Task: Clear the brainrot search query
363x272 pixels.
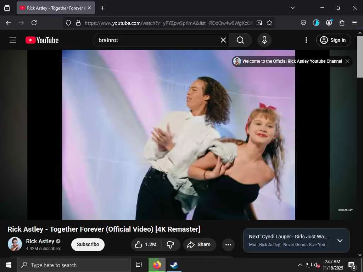Action: 223,40
